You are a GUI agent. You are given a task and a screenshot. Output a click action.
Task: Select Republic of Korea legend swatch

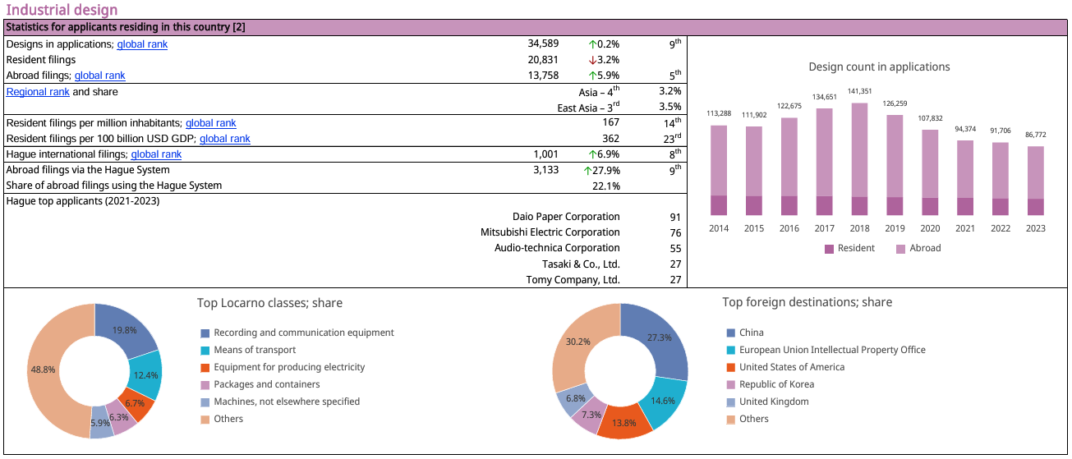(x=731, y=385)
